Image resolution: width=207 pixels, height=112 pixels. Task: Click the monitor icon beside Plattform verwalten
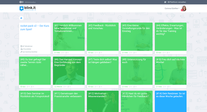[x=165, y=2]
